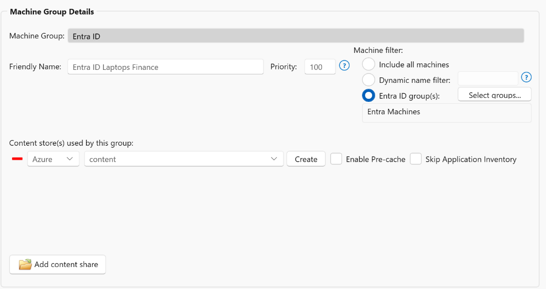The height and width of the screenshot is (289, 546).
Task: Click the Dynamic name filter text box
Action: point(488,79)
